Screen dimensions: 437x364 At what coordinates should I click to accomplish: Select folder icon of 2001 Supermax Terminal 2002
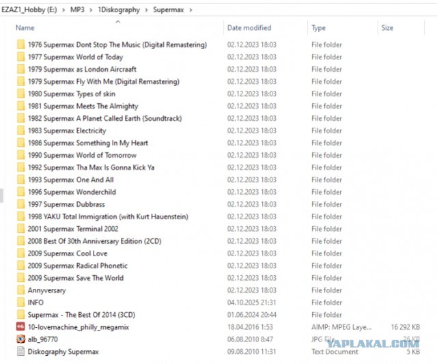pyautogui.click(x=21, y=229)
